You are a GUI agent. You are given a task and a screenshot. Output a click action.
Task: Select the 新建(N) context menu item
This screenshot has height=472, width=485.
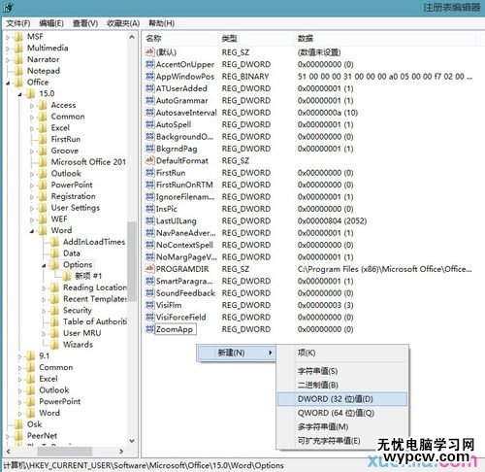pos(236,353)
